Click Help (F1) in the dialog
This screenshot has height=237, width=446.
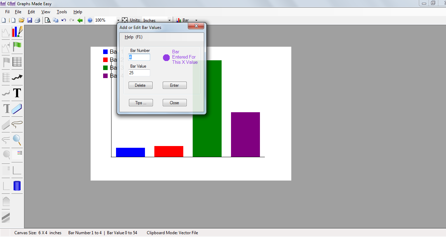pyautogui.click(x=133, y=37)
